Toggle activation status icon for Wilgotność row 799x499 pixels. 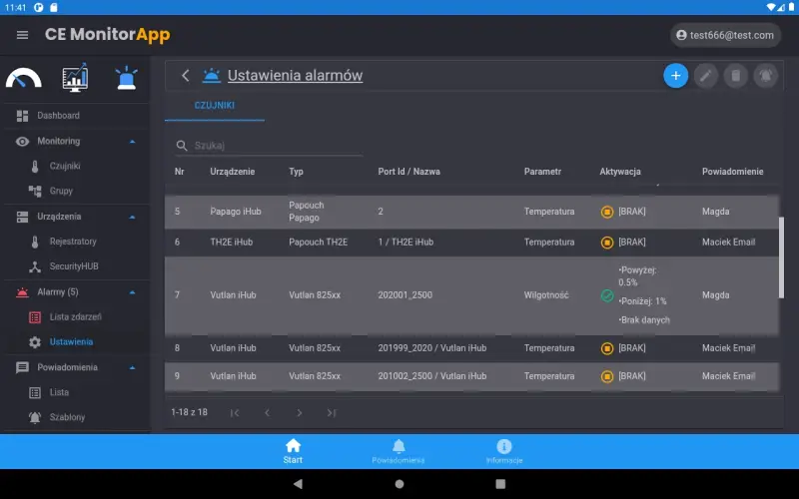tap(606, 295)
